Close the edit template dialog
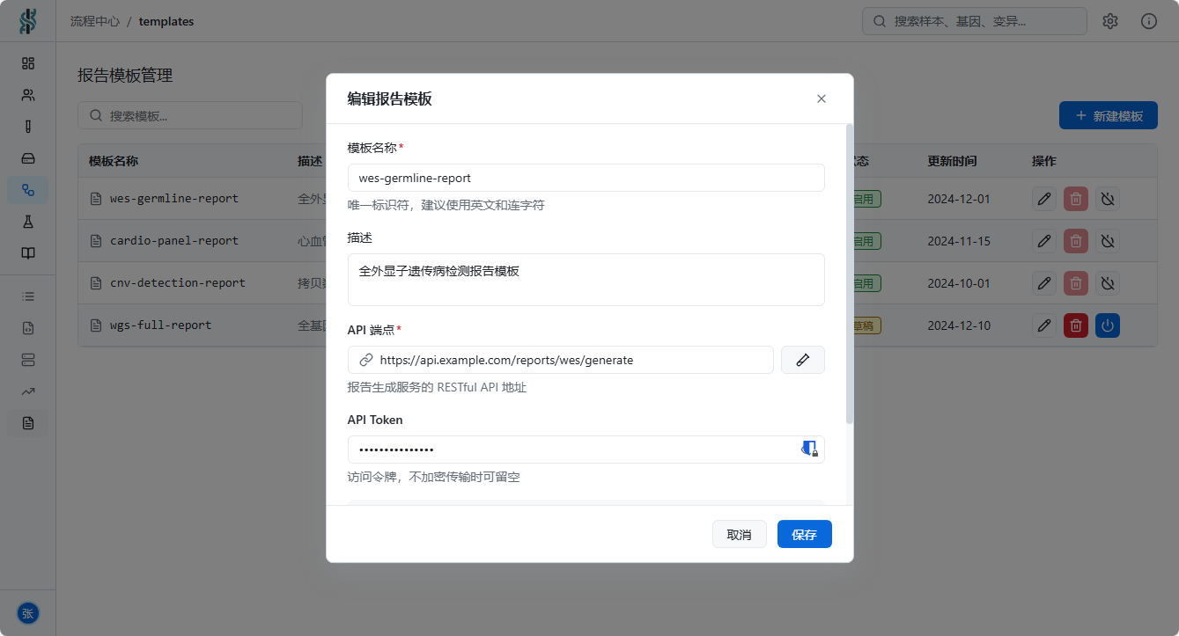Screen dimensions: 1179x636 coord(822,99)
